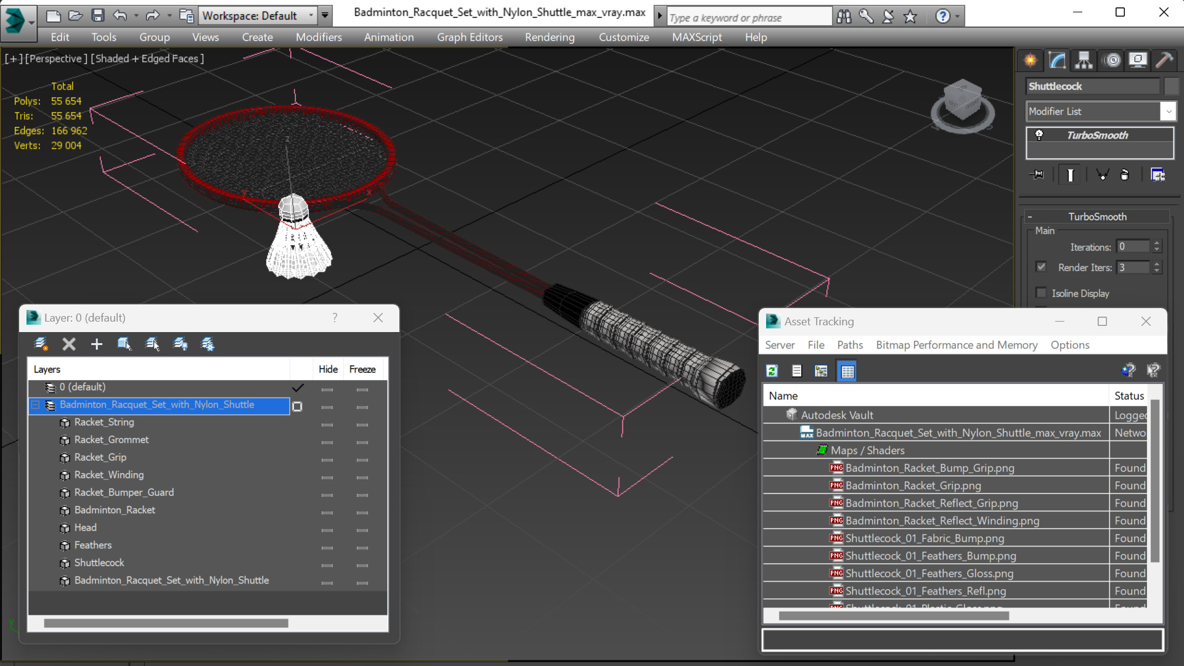Screen dimensions: 1184x666
Task: Click the keyword search input field
Action: tap(749, 17)
